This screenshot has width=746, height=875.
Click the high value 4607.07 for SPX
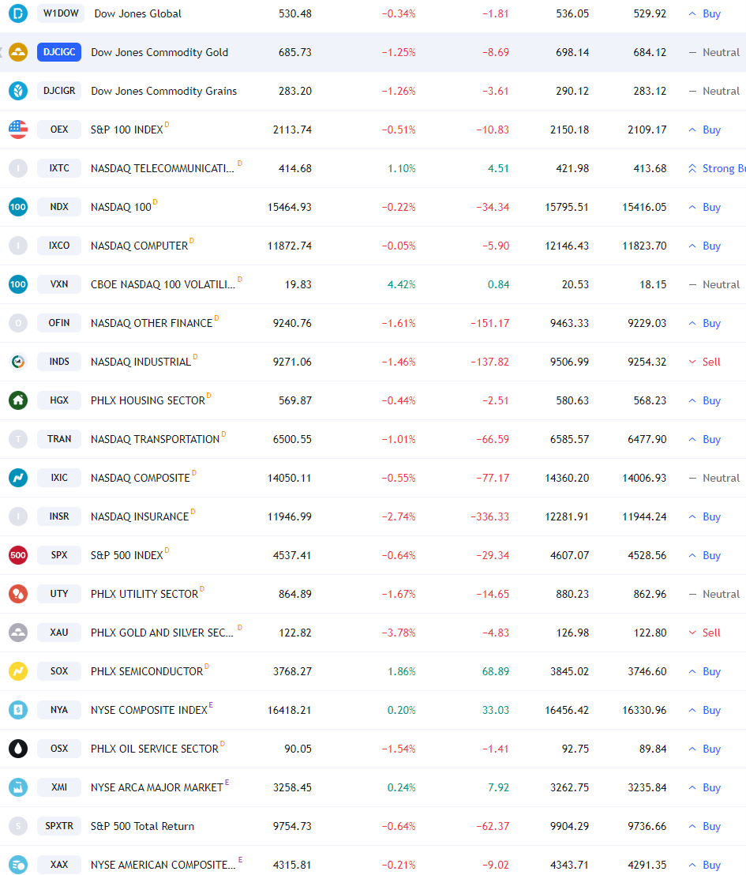[570, 555]
